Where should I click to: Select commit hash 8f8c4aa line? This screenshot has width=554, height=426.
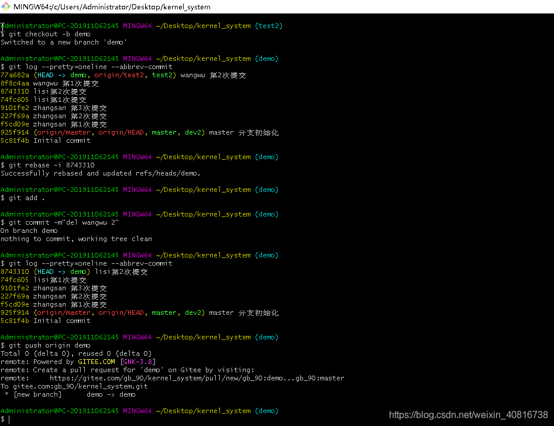click(50, 84)
